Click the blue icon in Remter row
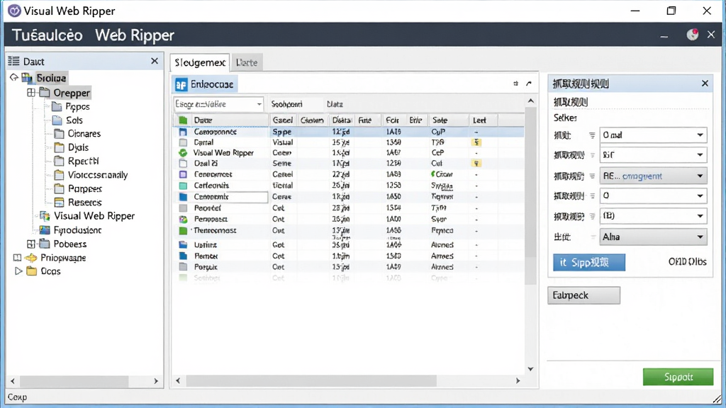This screenshot has height=408, width=726. point(184,256)
